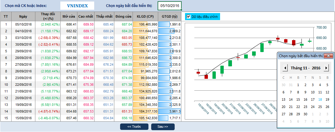Click the date 27/09/2016
335x132 pixels.
coord(23,64)
